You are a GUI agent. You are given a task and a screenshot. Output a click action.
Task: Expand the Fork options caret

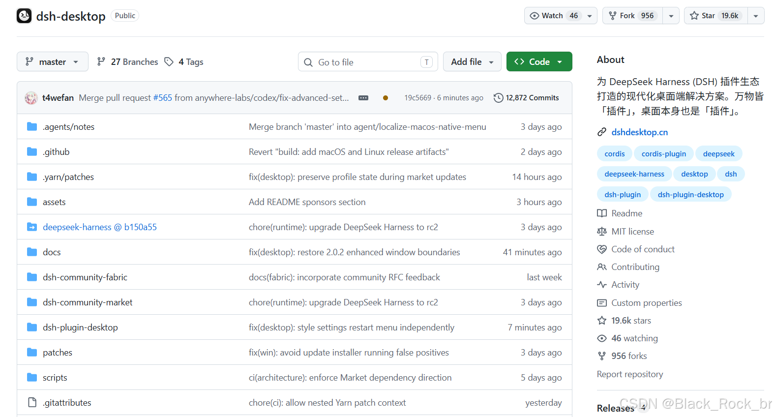pyautogui.click(x=671, y=16)
